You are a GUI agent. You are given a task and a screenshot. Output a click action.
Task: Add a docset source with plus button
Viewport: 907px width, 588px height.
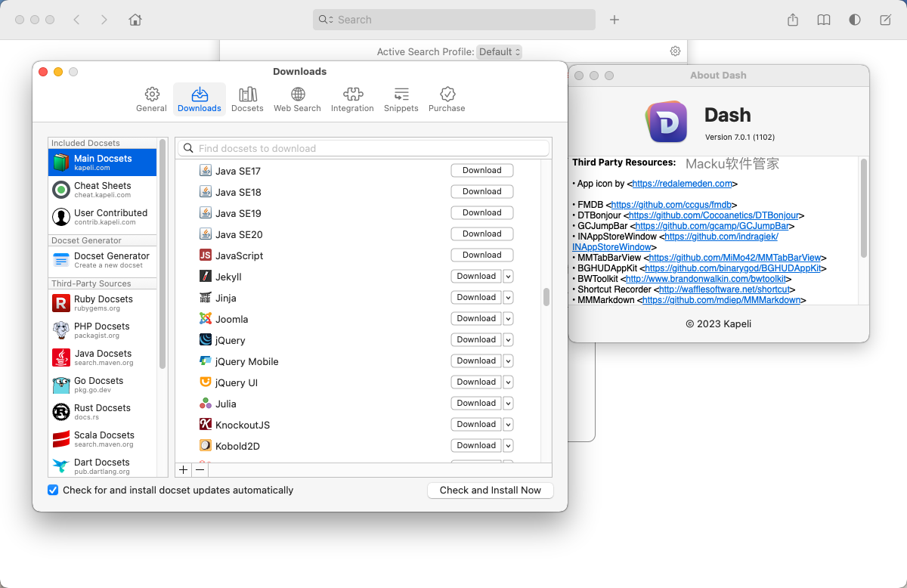[x=183, y=470]
